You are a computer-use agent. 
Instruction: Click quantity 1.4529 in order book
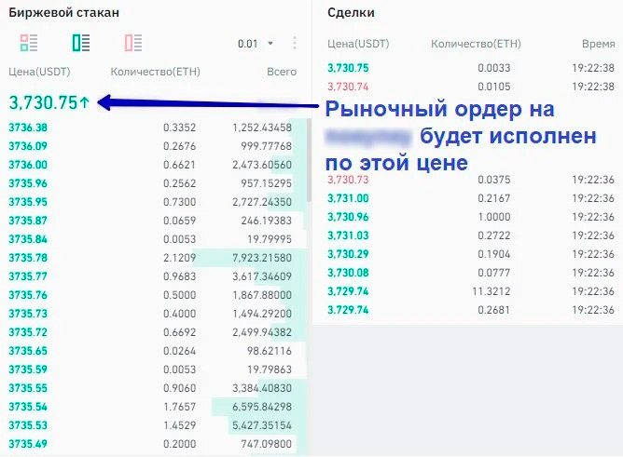point(180,425)
